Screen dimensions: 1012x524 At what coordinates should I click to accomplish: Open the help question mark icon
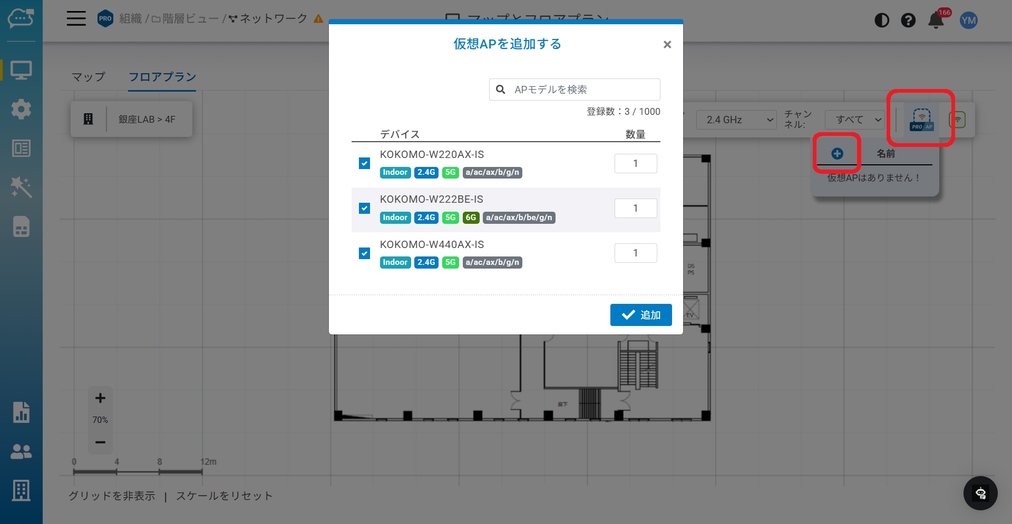coord(908,21)
